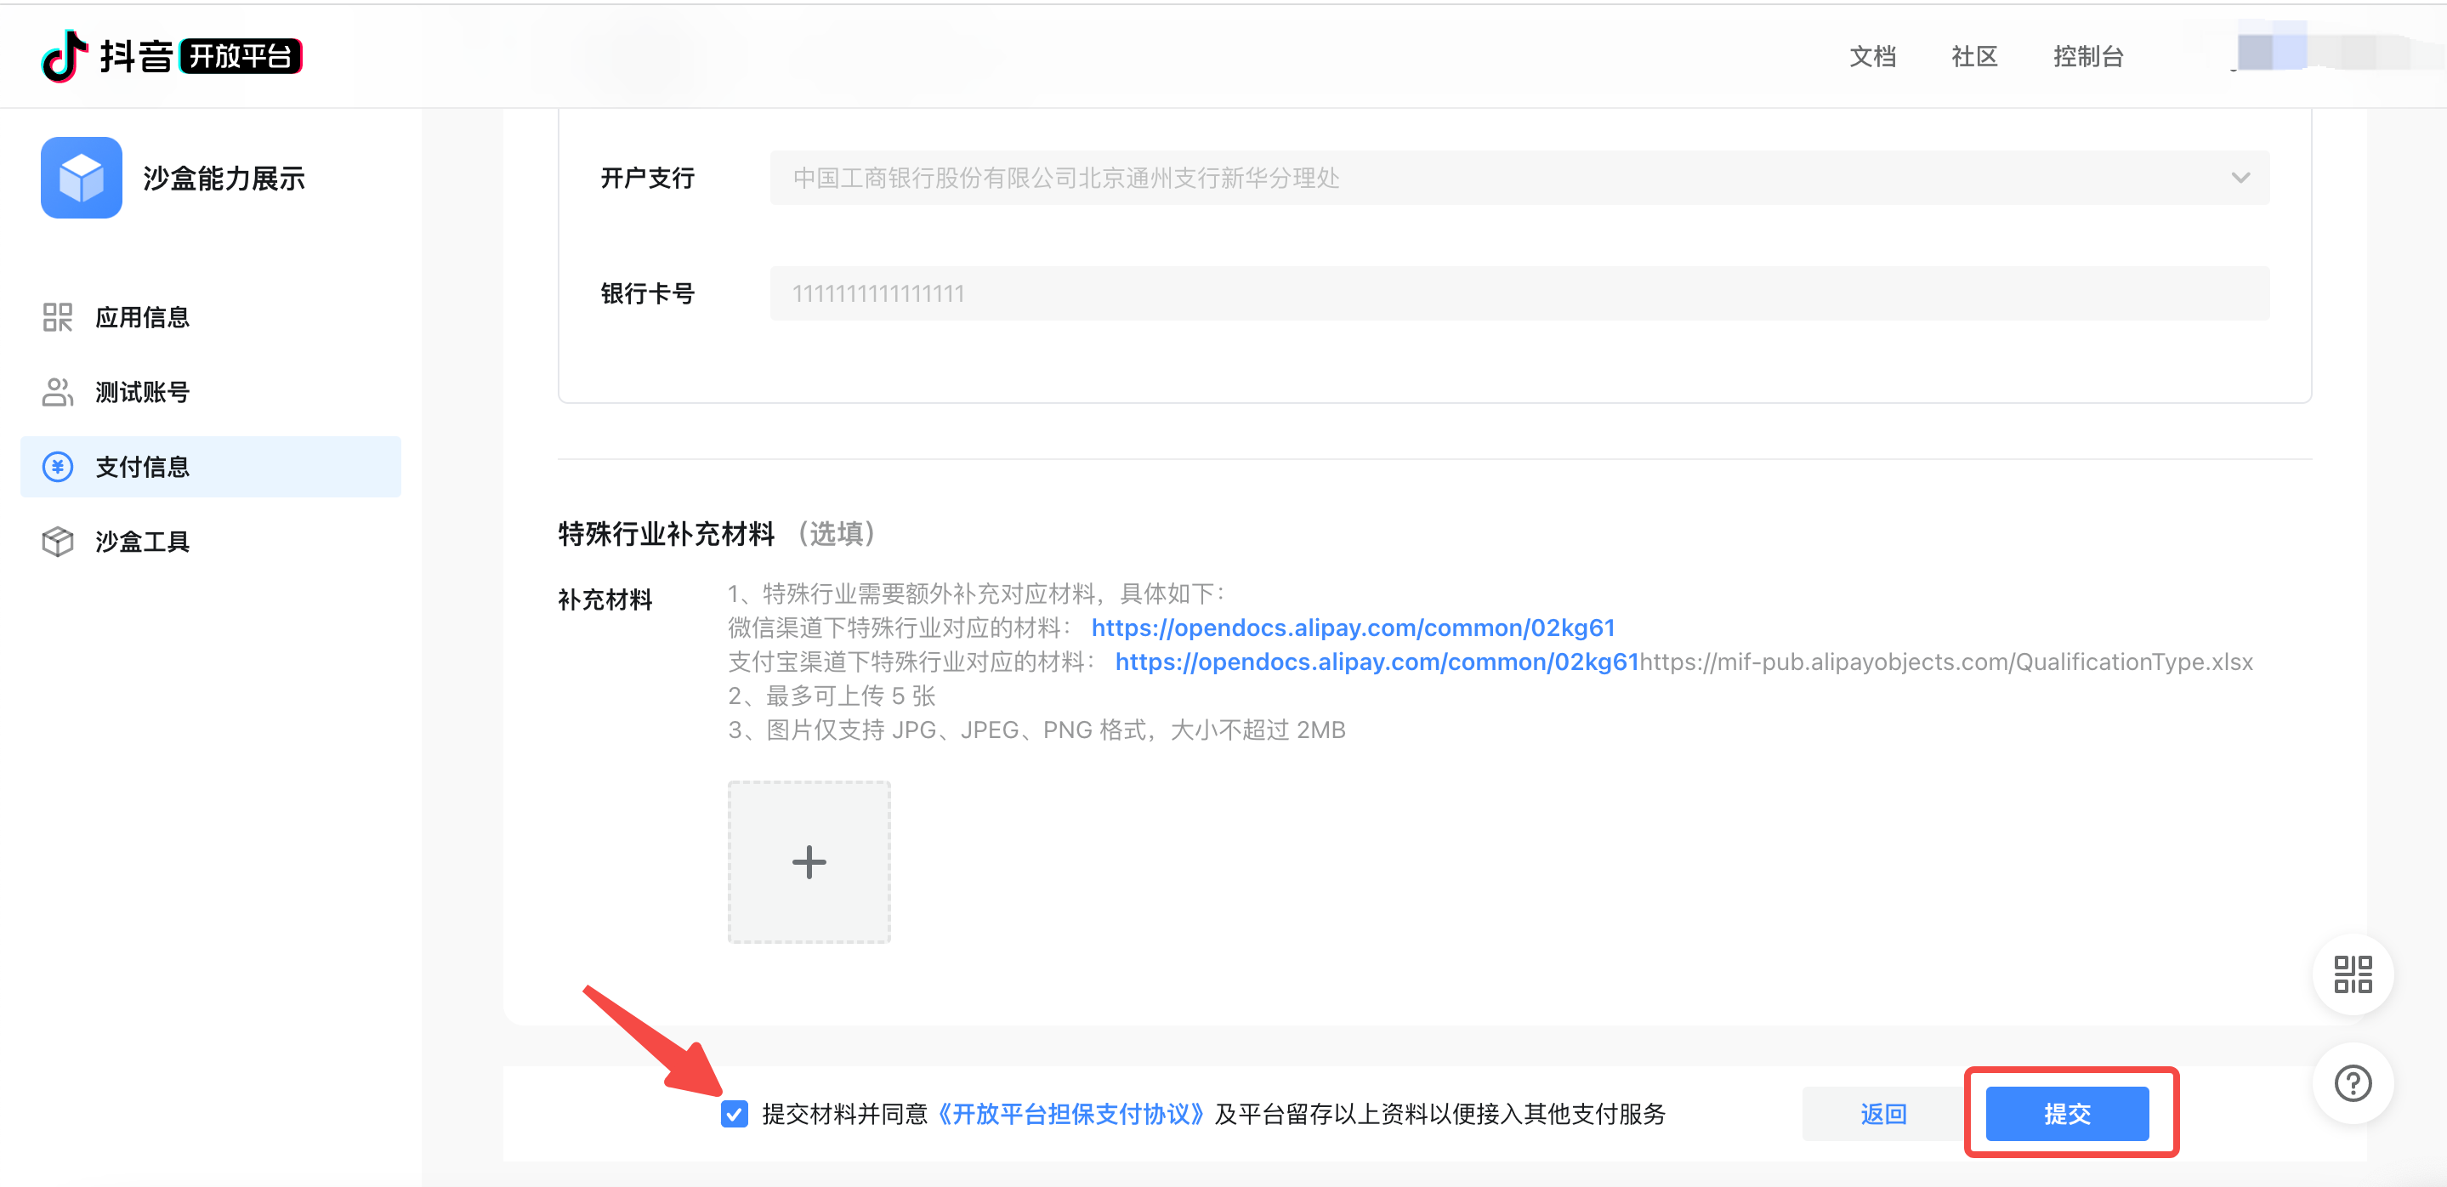Go to 沙盒工具 in the sidebar
This screenshot has height=1187, width=2447.
(x=211, y=542)
